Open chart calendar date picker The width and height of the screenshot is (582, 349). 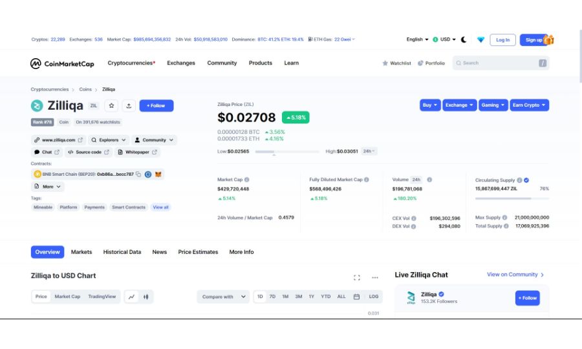click(356, 297)
